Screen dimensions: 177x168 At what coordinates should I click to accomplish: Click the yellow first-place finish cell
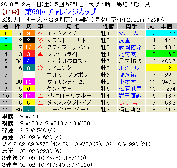point(6,33)
